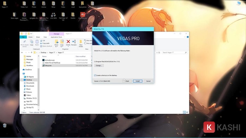Click Desktop in the Explorer address breadcrumb
246x138 pixels.
point(44,53)
